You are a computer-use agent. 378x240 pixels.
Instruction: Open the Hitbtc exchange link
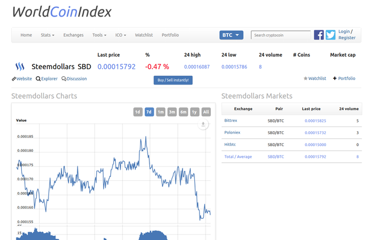[230, 144]
